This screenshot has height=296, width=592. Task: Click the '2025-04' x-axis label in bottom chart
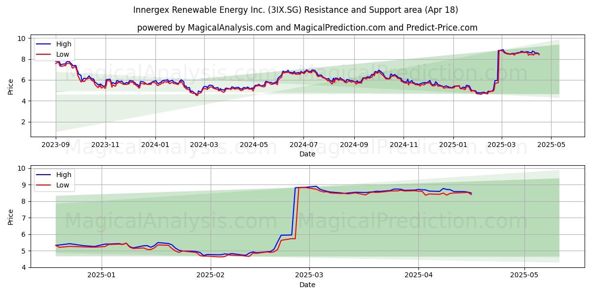418,276
